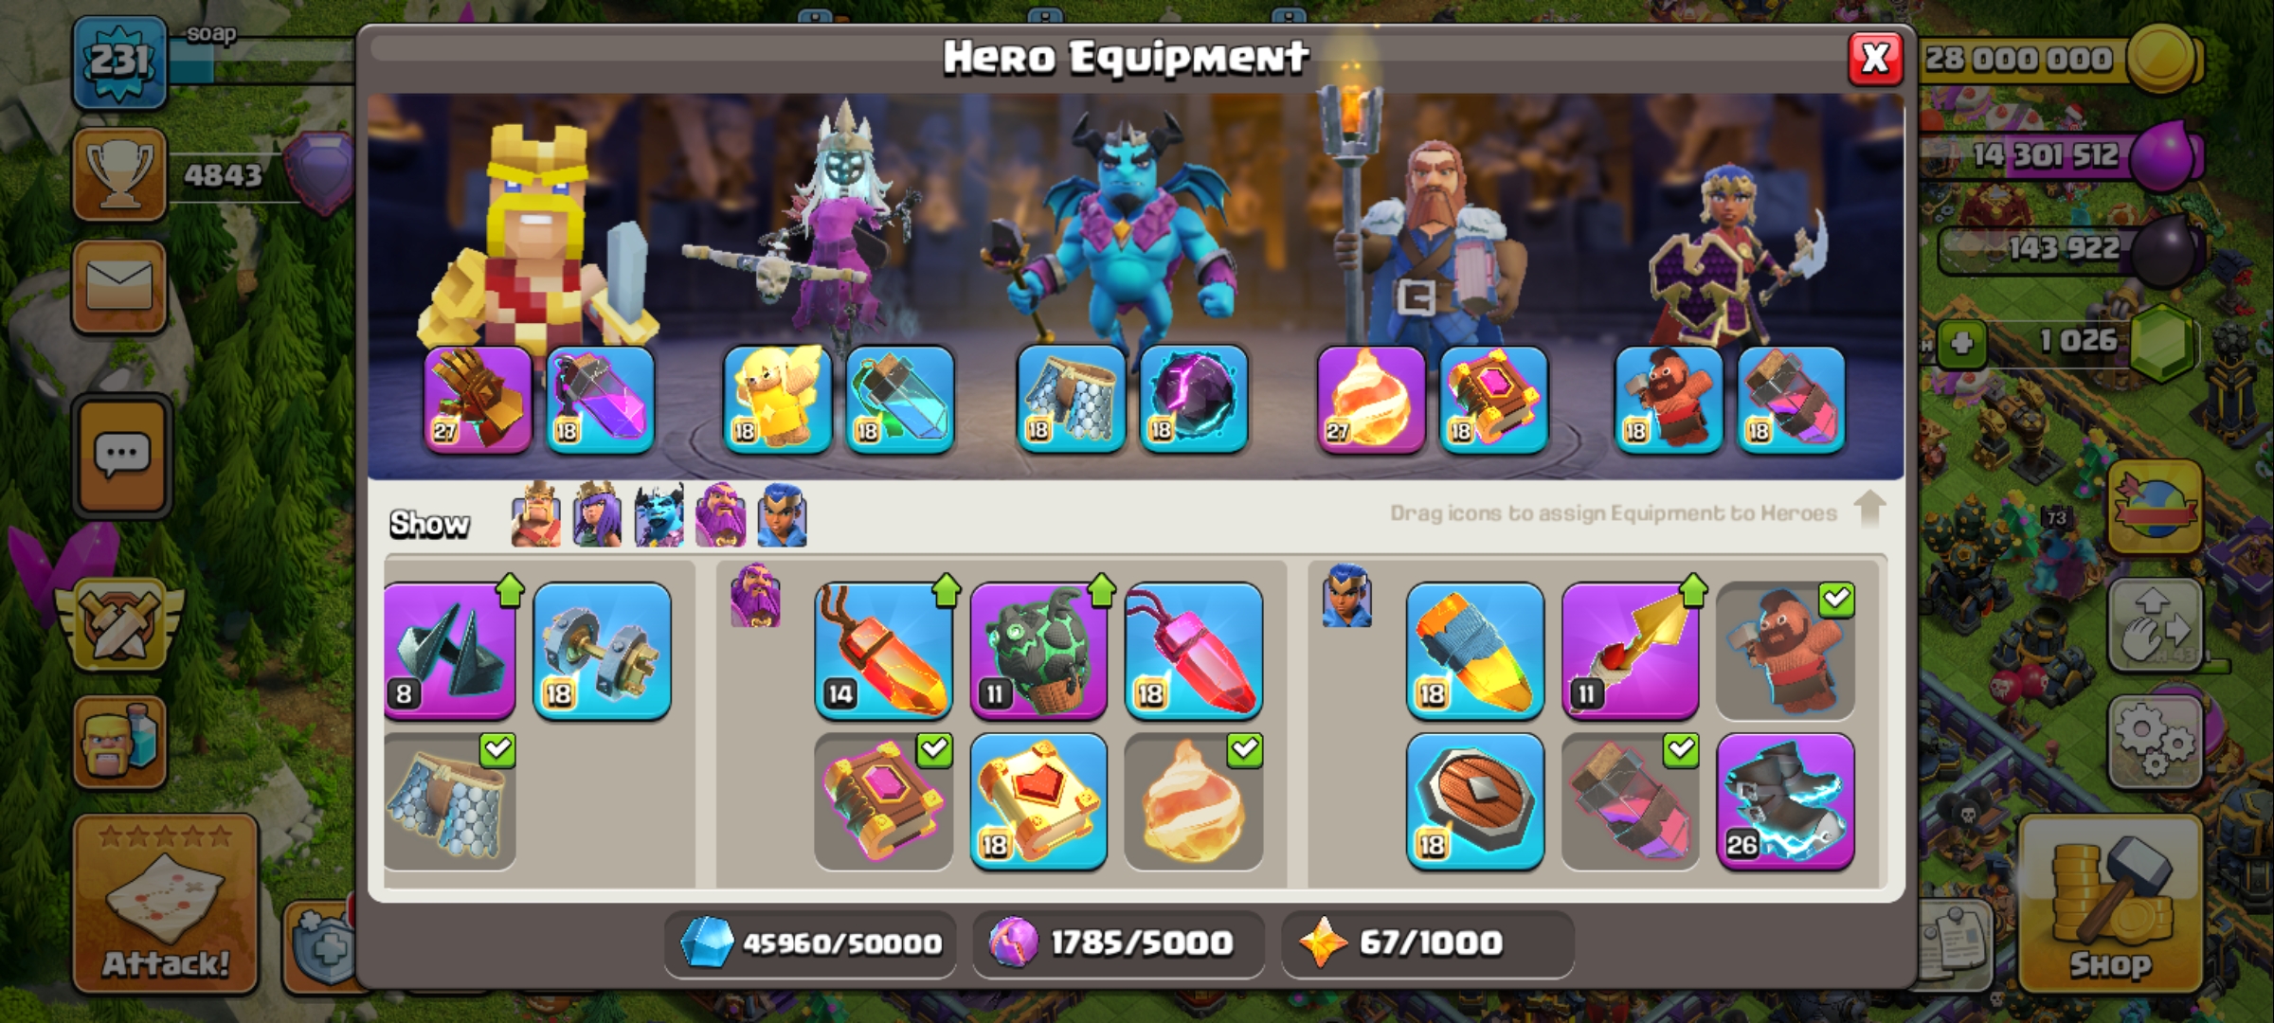This screenshot has height=1023, width=2274.
Task: Select the Electro Boots, level 26
Action: [x=1785, y=801]
